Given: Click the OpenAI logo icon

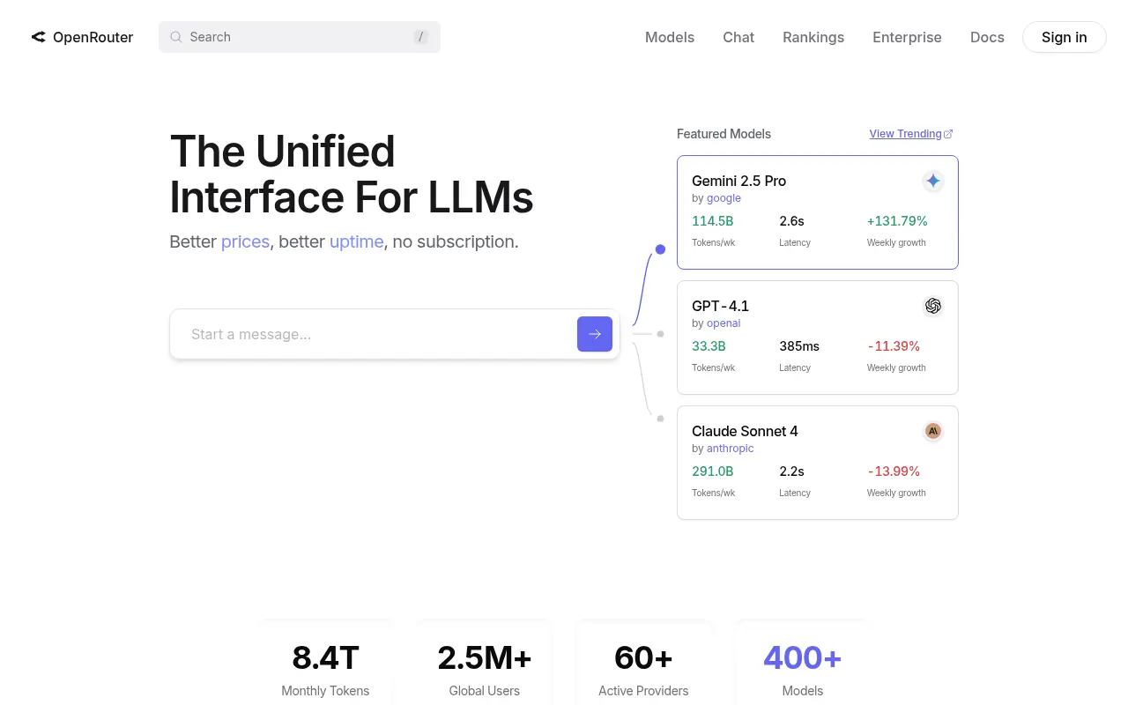Looking at the screenshot, I should click(932, 306).
